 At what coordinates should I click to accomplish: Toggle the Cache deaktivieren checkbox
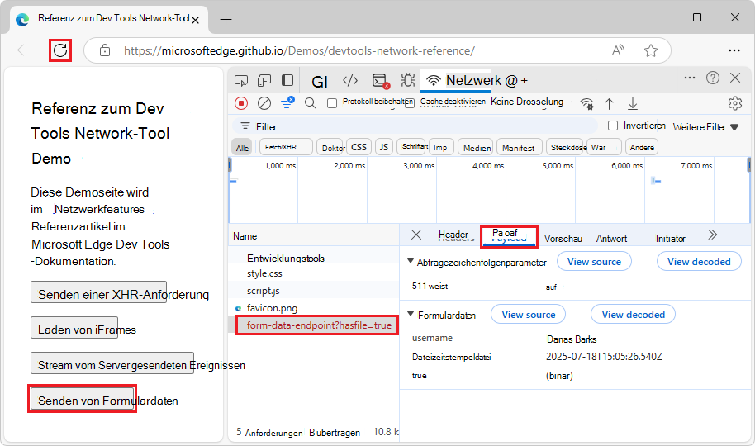[x=414, y=102]
